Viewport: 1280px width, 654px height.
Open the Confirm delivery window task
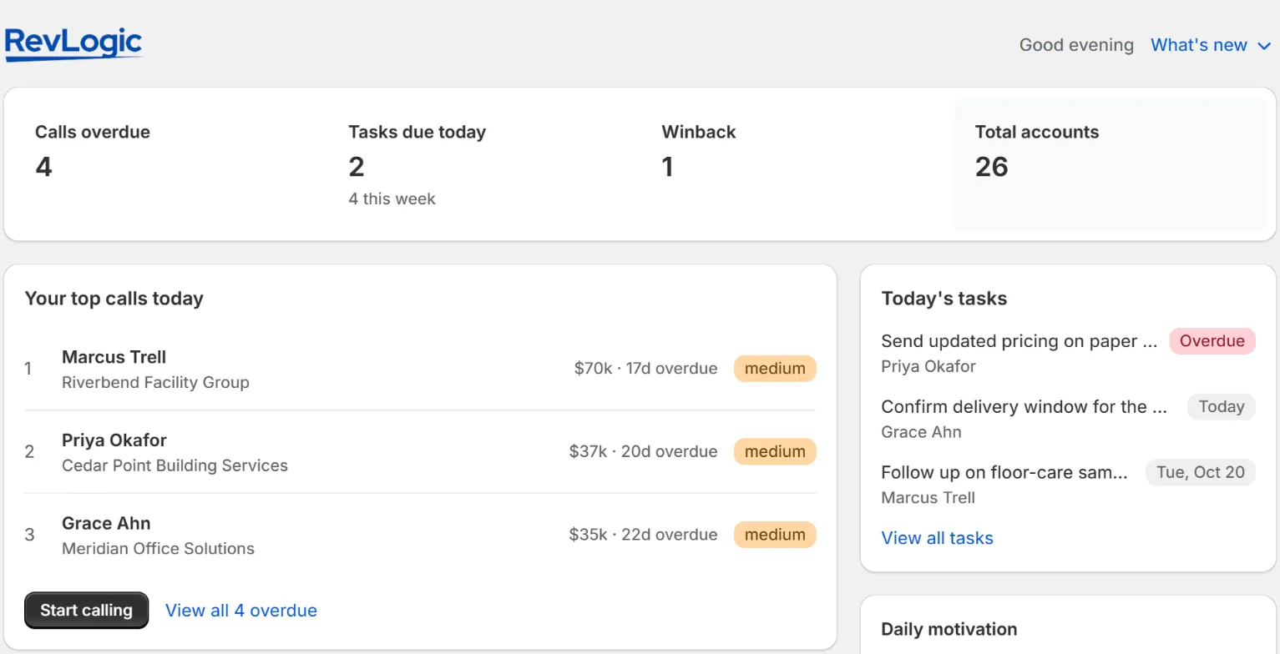pyautogui.click(x=1024, y=406)
